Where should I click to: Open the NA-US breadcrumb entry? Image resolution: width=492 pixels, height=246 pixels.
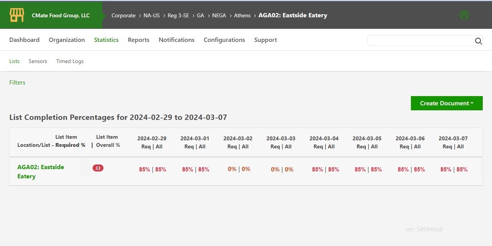(x=151, y=15)
